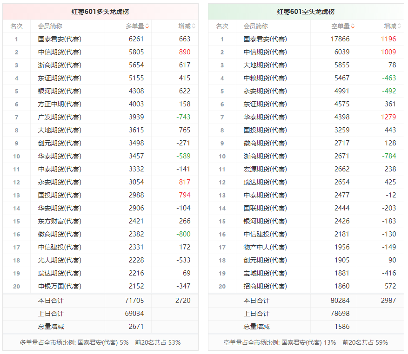
Task: Click 招商期货(代客) member name
Action: [265, 286]
